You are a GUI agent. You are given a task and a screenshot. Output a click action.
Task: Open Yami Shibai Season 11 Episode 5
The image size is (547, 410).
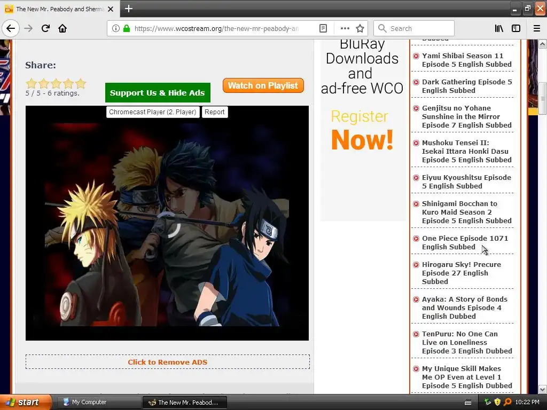pos(467,60)
